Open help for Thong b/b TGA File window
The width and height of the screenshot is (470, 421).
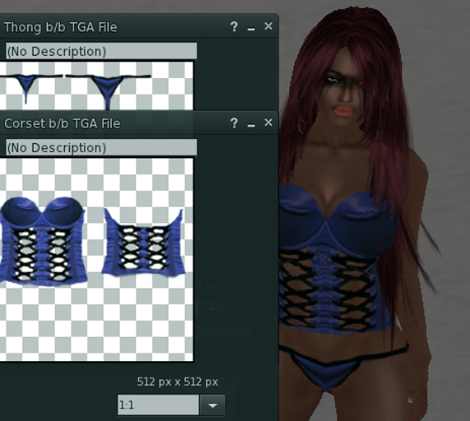234,27
